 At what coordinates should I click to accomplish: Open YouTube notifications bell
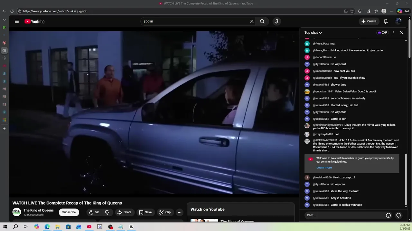click(x=385, y=21)
